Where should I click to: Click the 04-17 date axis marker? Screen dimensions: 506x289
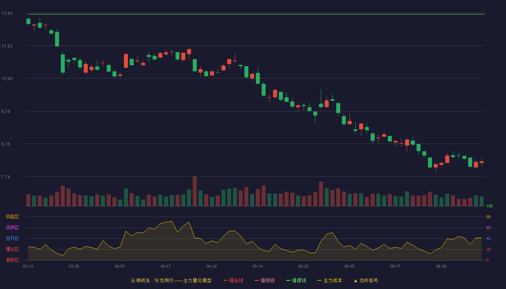pyautogui.click(x=166, y=266)
